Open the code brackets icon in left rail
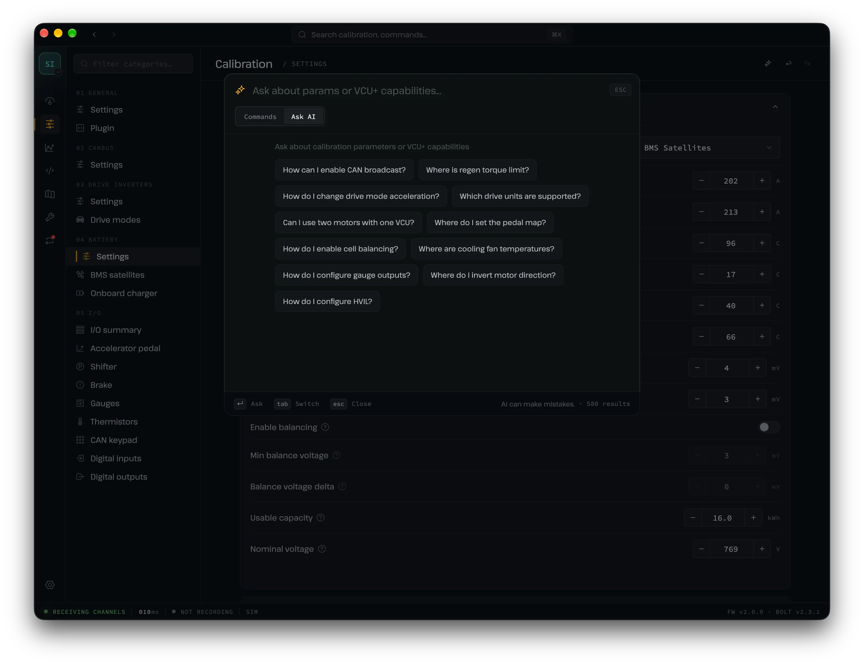The image size is (864, 665). 50,170
